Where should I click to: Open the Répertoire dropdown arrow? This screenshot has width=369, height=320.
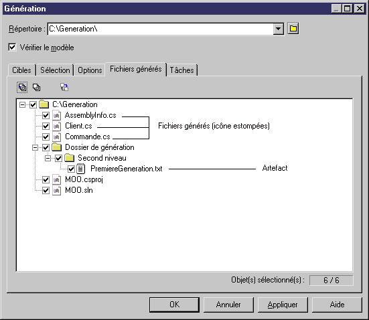(x=278, y=29)
